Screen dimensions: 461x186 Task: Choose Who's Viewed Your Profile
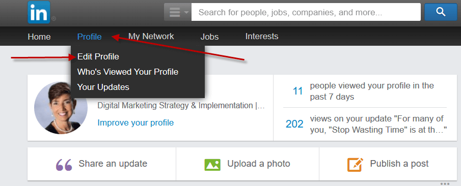127,72
